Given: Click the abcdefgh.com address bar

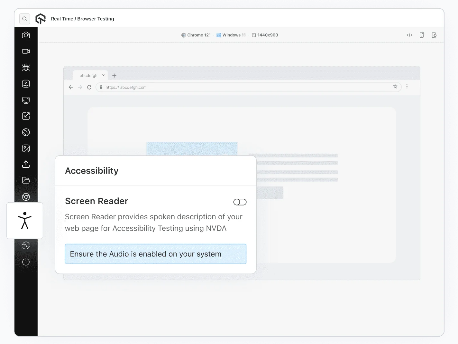Looking at the screenshot, I should [x=225, y=87].
